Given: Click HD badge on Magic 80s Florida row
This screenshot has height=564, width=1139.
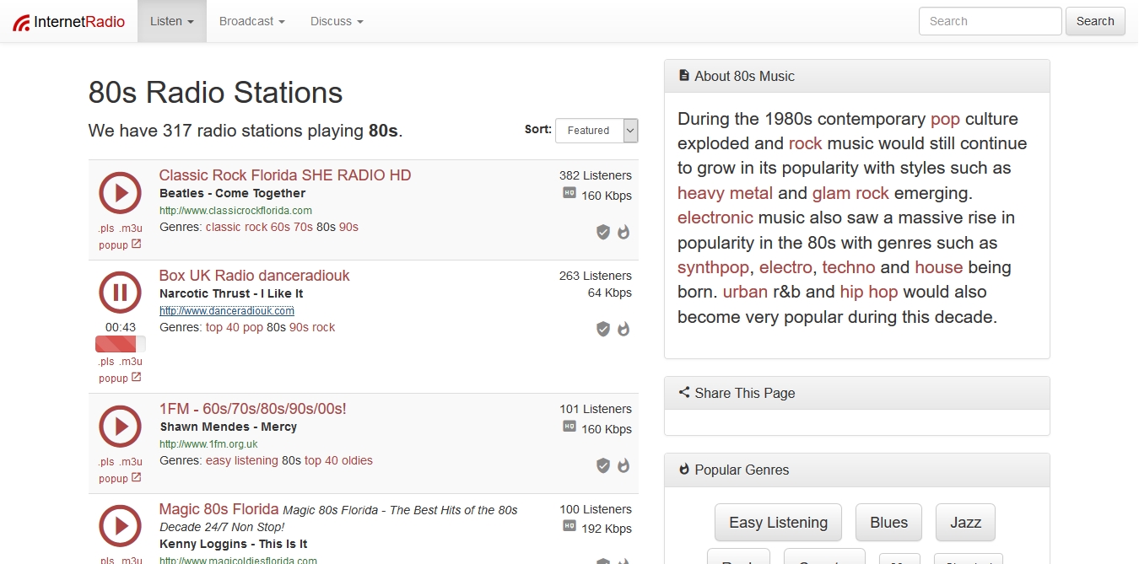Looking at the screenshot, I should pyautogui.click(x=569, y=527).
